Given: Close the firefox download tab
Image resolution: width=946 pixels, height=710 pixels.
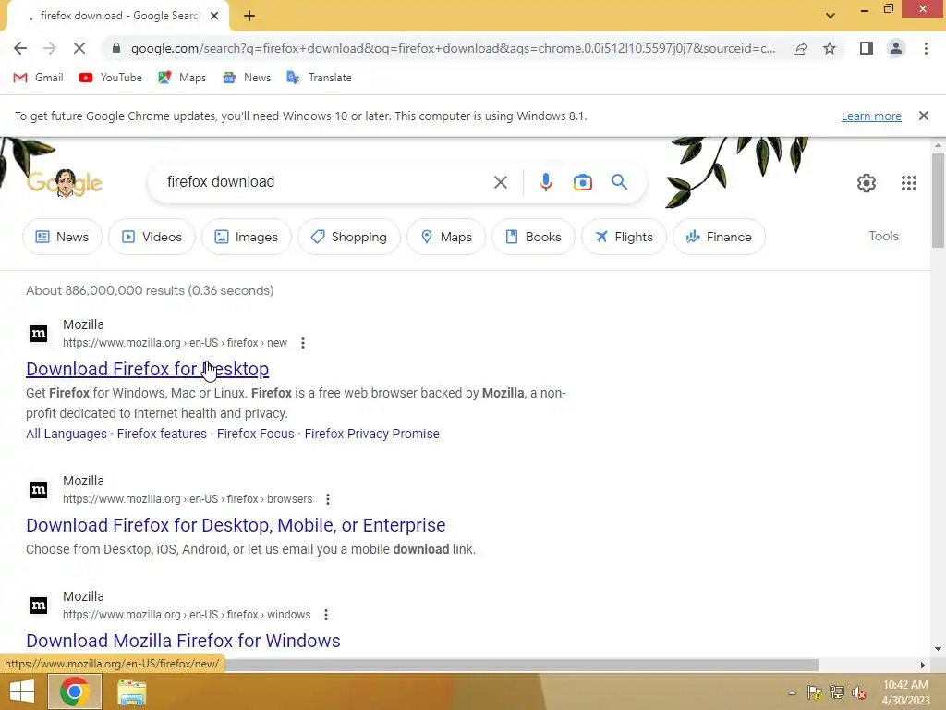Looking at the screenshot, I should 214,16.
